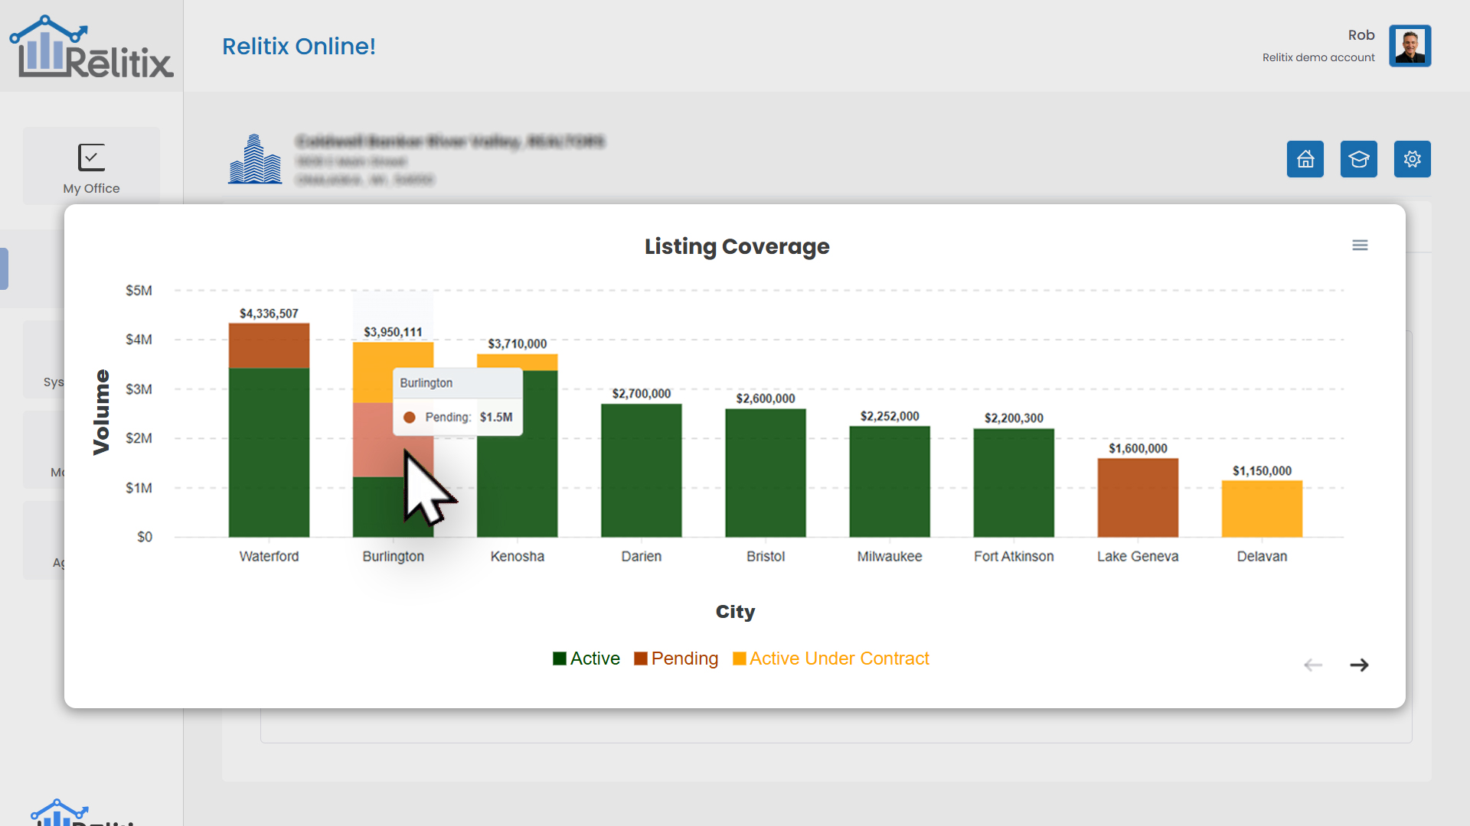Open the learning center graduation cap icon
The height and width of the screenshot is (826, 1470).
tap(1359, 159)
